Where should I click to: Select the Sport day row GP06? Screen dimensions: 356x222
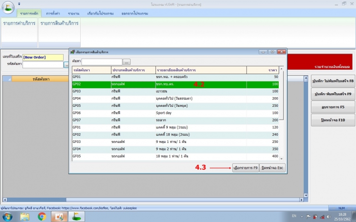[175, 113]
